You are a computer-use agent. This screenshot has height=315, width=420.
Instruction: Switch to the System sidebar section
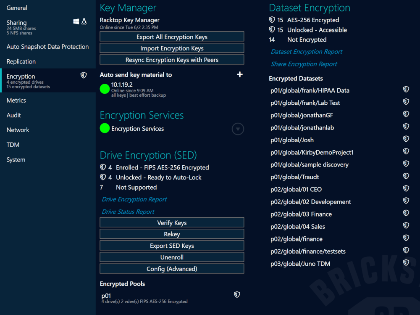(x=16, y=159)
